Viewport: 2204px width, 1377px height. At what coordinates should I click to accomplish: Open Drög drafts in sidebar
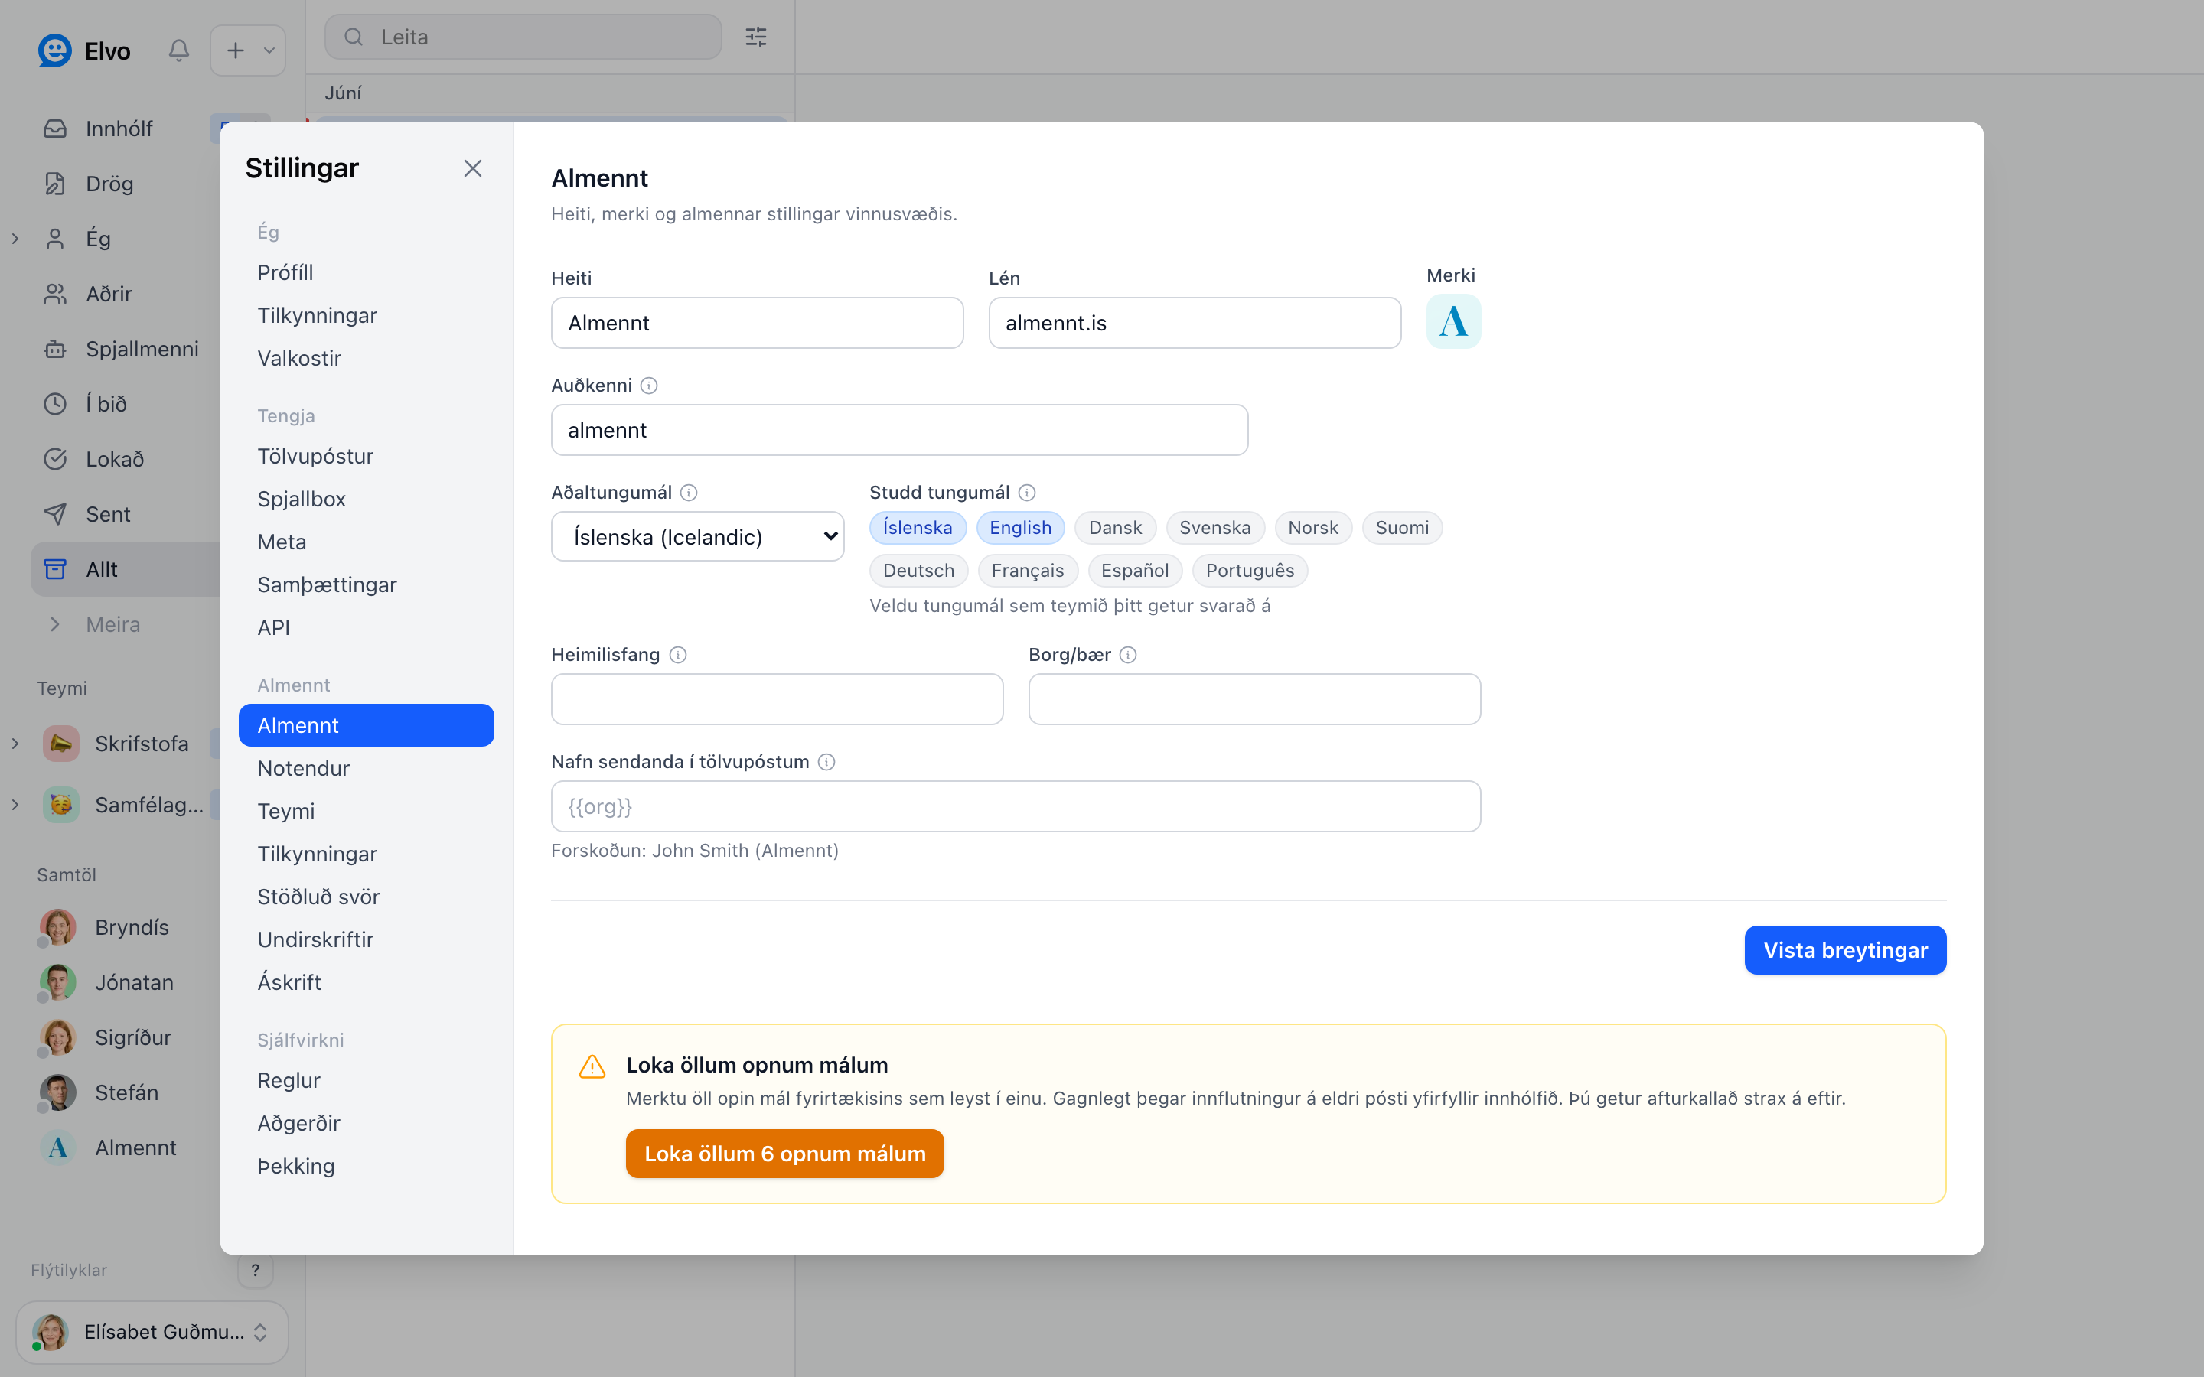pyautogui.click(x=109, y=184)
